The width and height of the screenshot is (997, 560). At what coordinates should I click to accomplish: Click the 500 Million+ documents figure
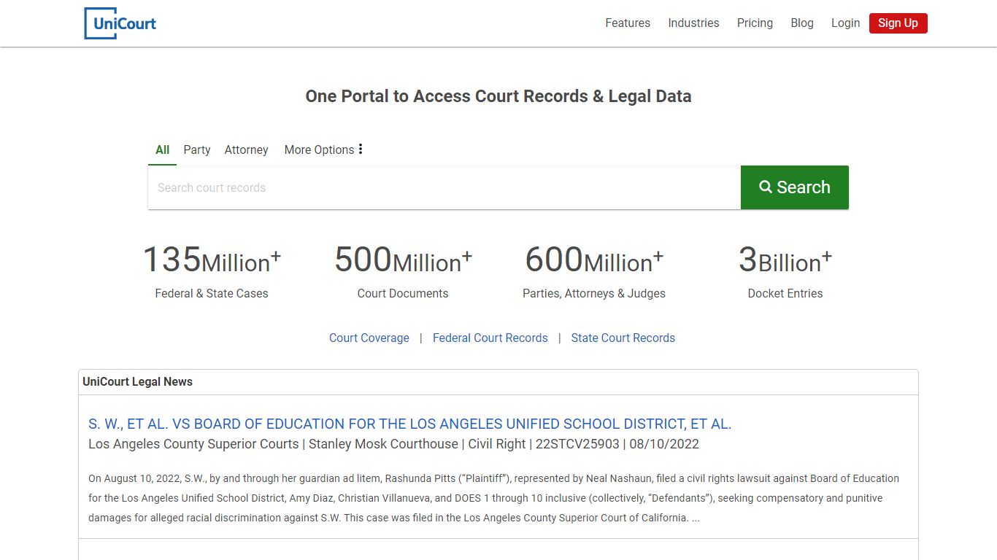tap(403, 260)
